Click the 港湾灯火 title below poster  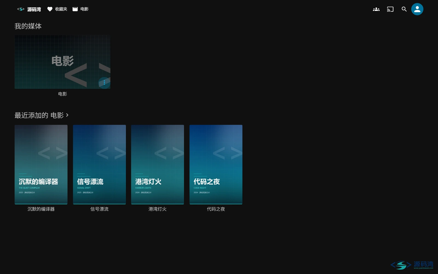tap(158, 209)
